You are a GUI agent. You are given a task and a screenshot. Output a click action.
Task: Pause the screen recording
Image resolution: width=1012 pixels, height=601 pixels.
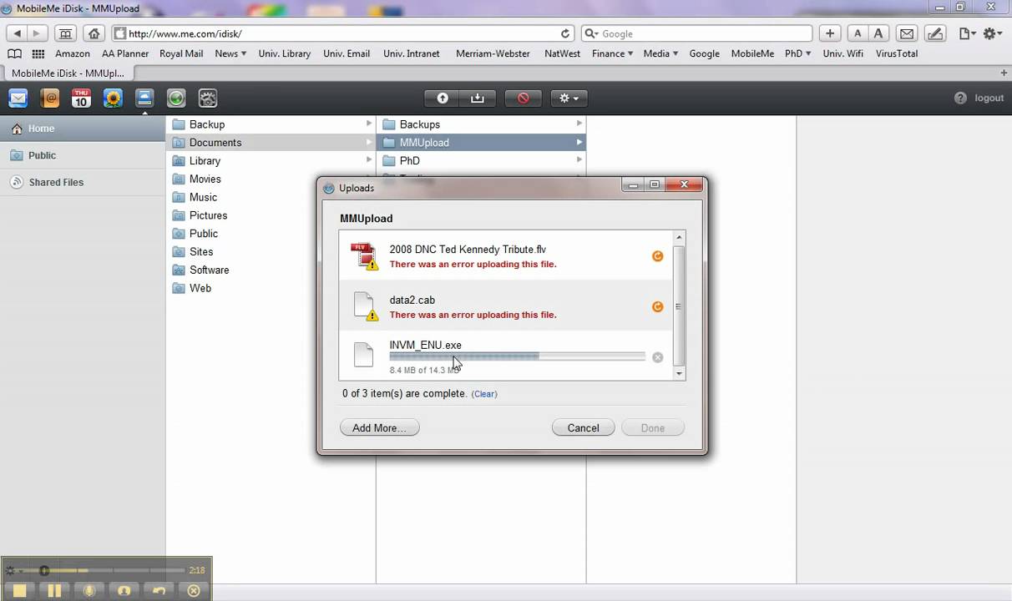tap(54, 590)
